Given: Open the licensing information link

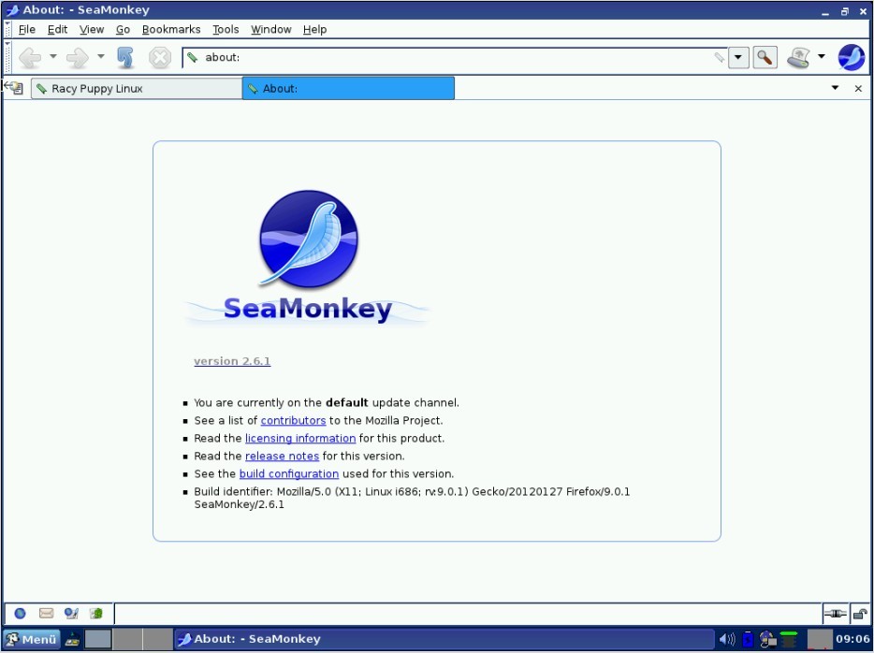Looking at the screenshot, I should 300,439.
